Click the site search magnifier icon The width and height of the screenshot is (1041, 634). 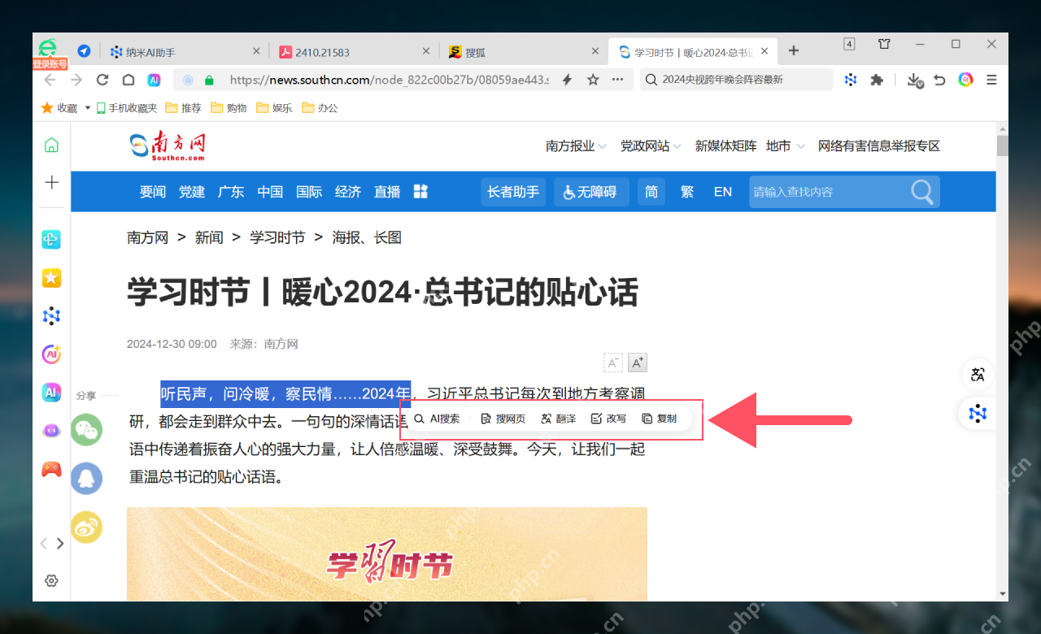[922, 192]
